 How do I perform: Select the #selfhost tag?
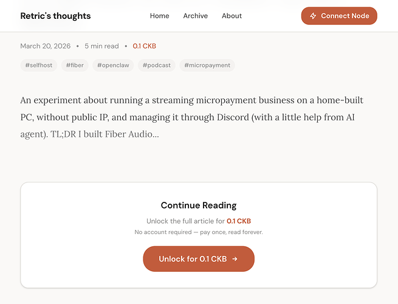[x=39, y=65]
